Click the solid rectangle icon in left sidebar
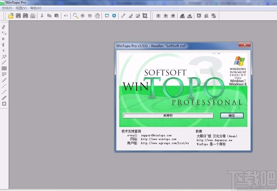Screen dimensions: 277x191 point(4,68)
